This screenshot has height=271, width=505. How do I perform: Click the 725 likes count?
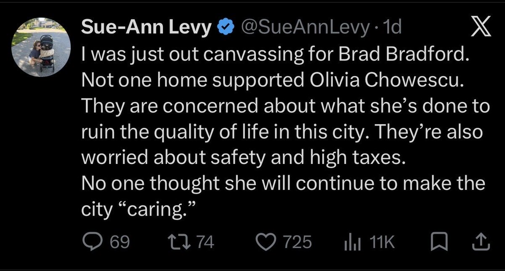(x=297, y=242)
